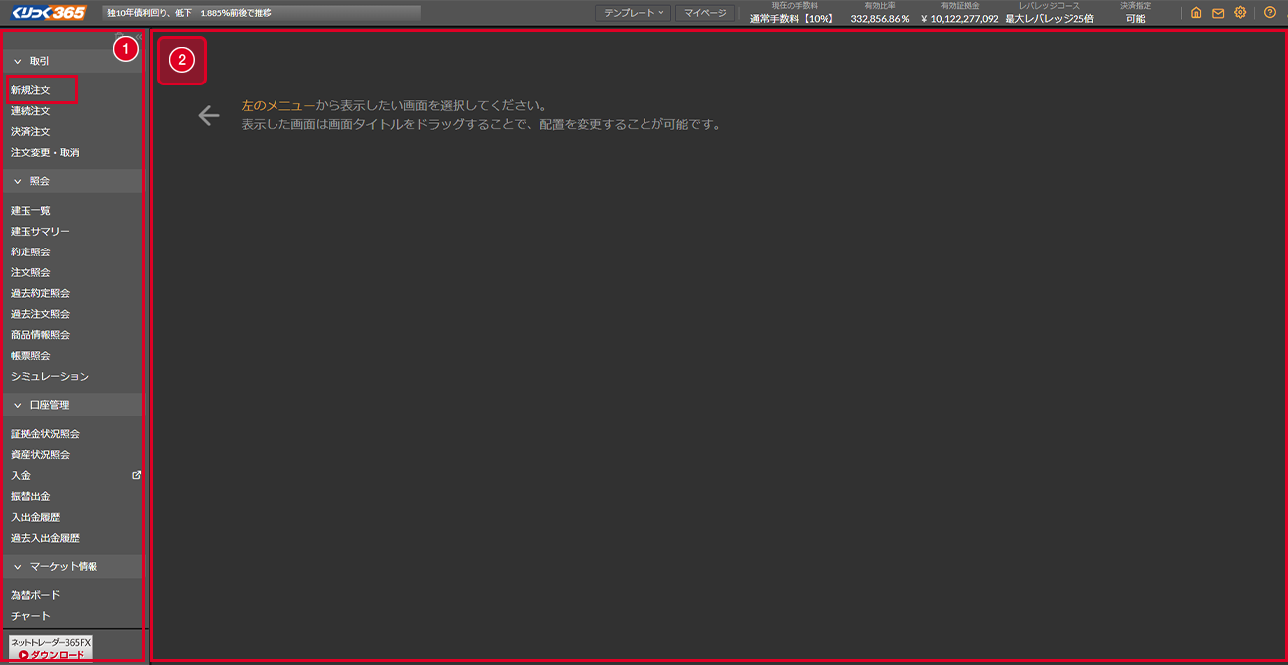
Task: Open external link icon beside 入金
Action: tap(137, 475)
